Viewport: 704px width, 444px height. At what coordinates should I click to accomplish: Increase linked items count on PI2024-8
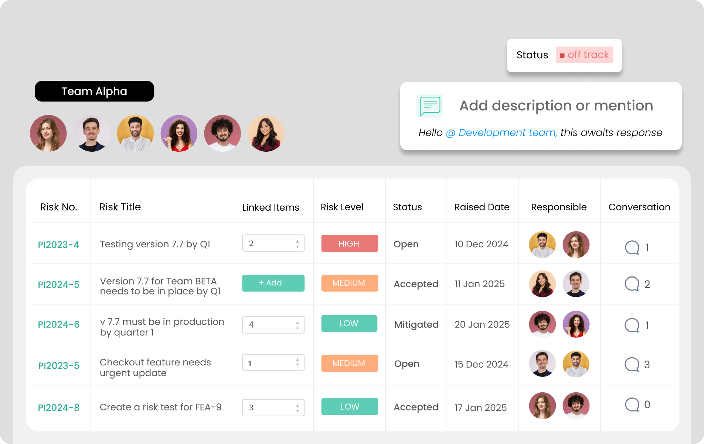click(x=297, y=405)
